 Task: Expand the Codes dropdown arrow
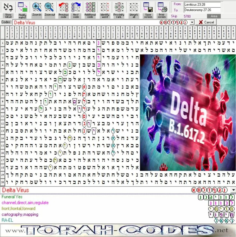click(192, 22)
